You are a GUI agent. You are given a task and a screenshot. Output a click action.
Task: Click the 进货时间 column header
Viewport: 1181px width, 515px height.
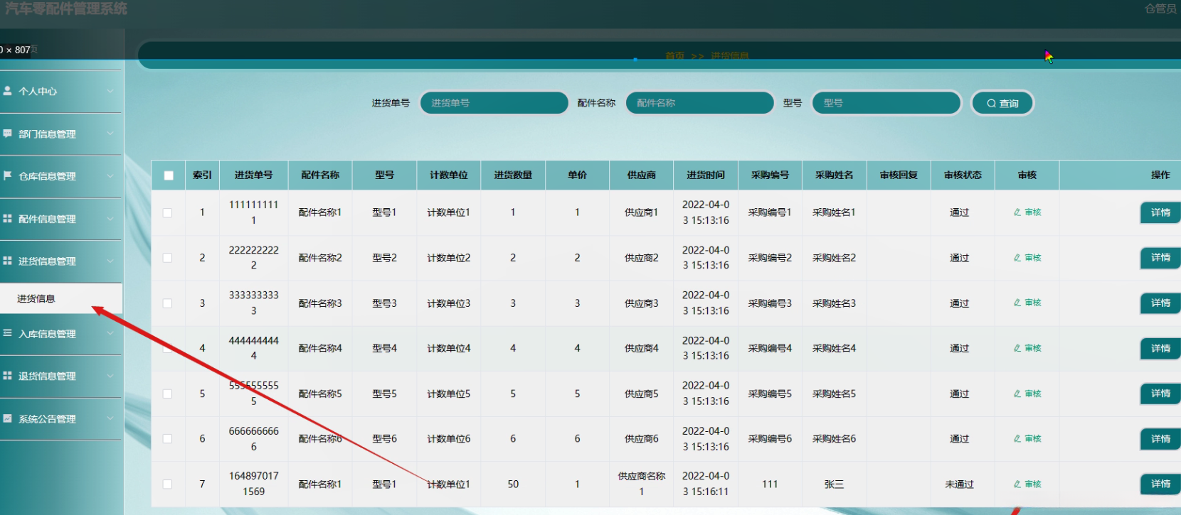(x=706, y=175)
